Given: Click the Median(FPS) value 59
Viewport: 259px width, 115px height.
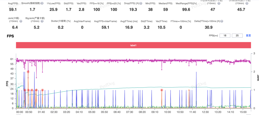Looking at the screenshot, I should pos(165,10).
